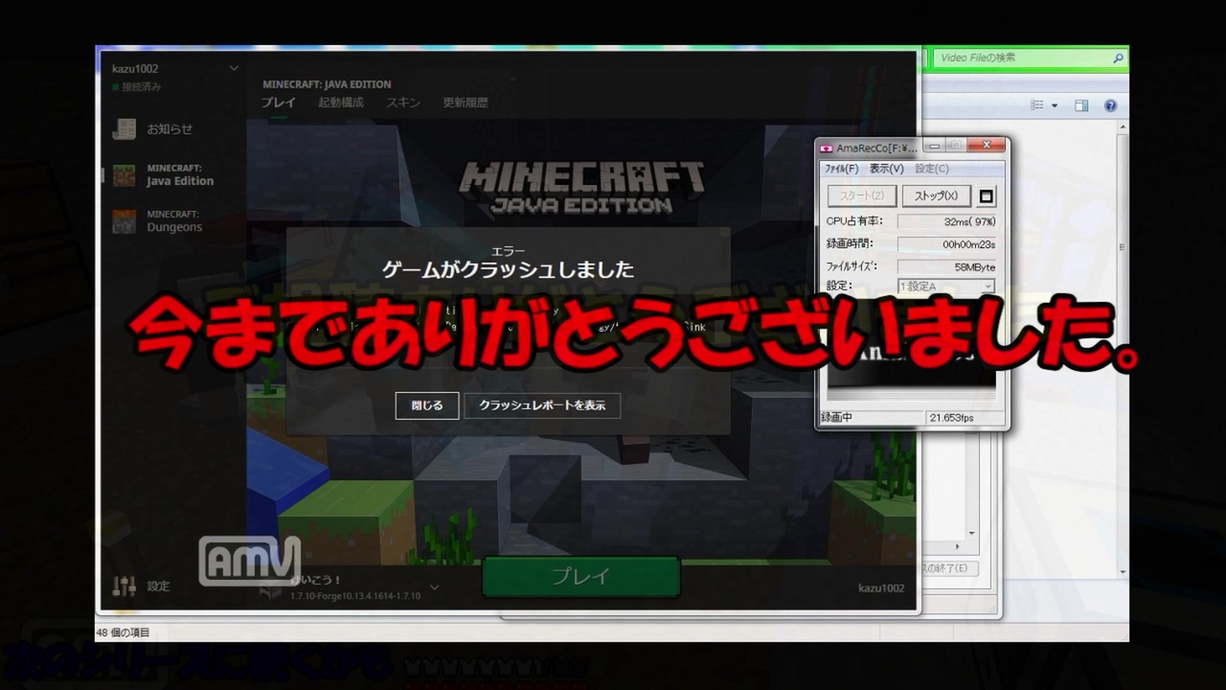Click ストップ(X) button in AmaRecCo

[936, 196]
